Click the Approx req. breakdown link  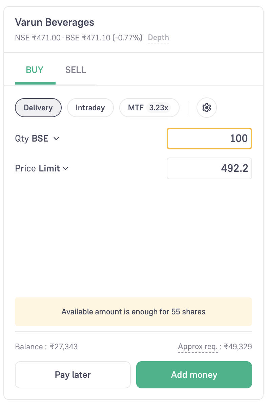[198, 347]
